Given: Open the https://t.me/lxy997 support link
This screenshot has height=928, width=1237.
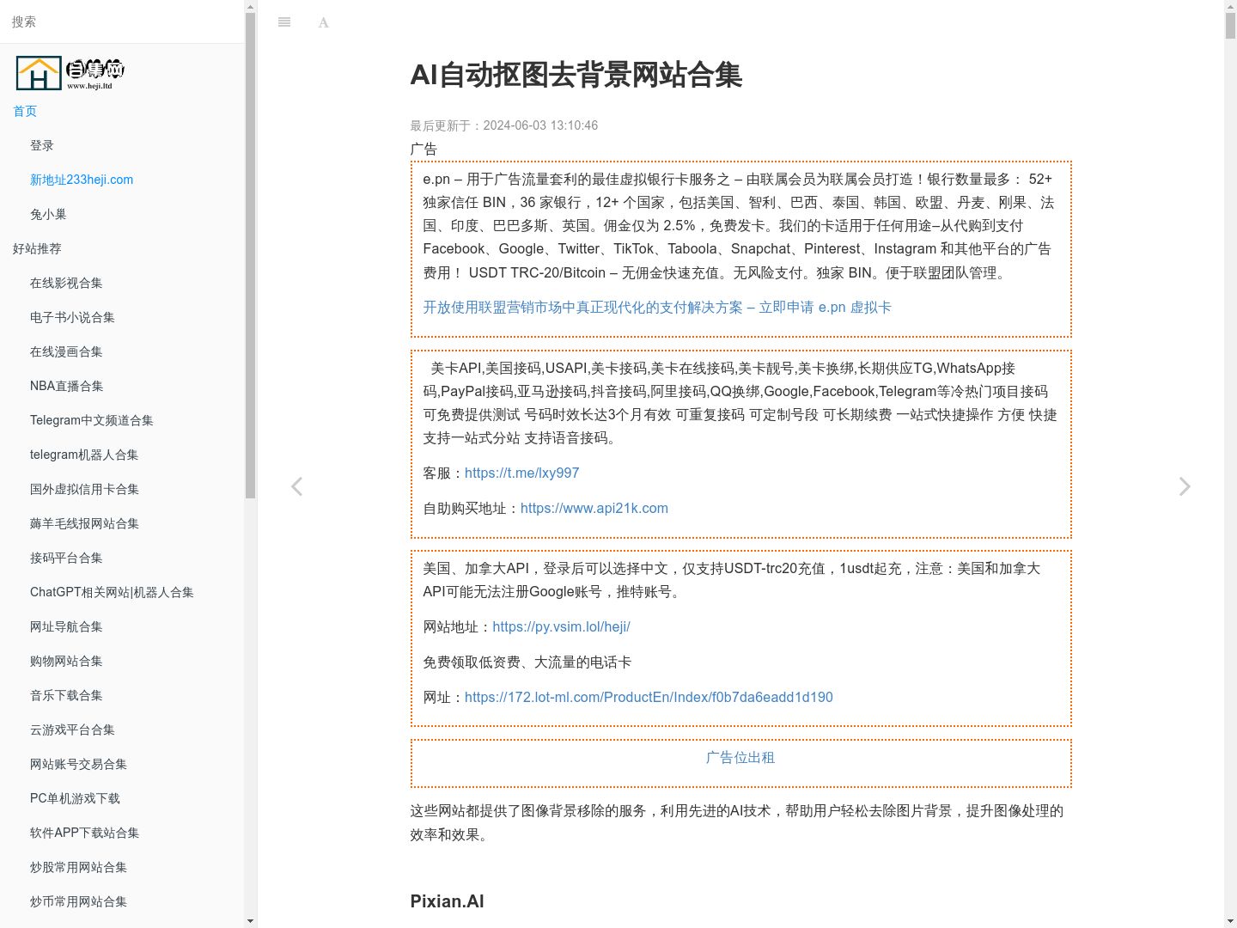Looking at the screenshot, I should click(521, 473).
